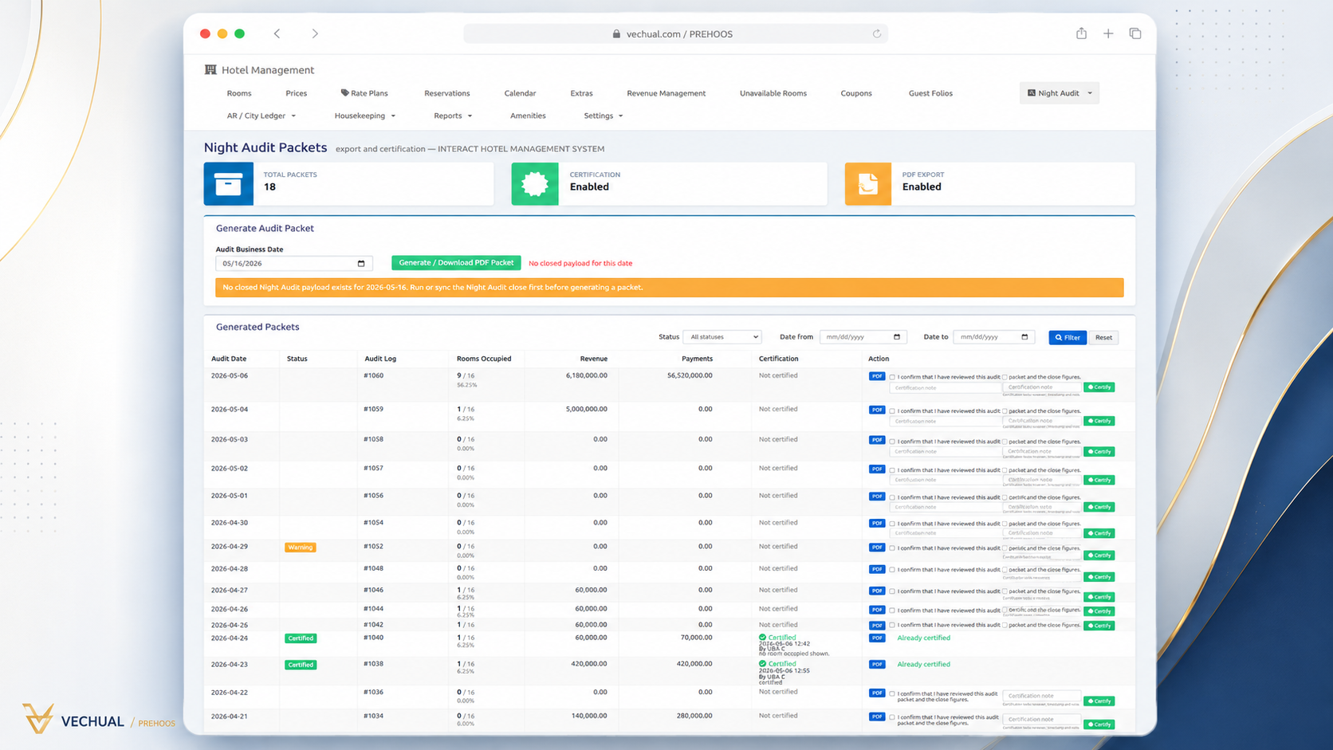Screen dimensions: 1333x750
Task: Download PDF for packet #1060
Action: click(x=877, y=376)
